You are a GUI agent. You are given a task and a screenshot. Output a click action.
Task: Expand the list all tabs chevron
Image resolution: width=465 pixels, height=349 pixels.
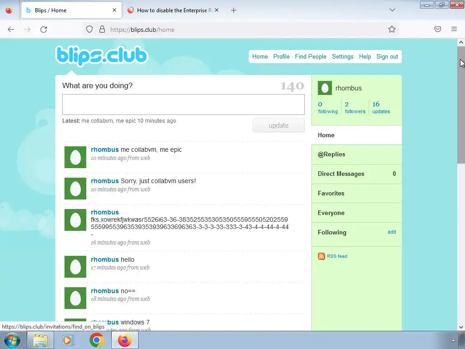tap(392, 10)
